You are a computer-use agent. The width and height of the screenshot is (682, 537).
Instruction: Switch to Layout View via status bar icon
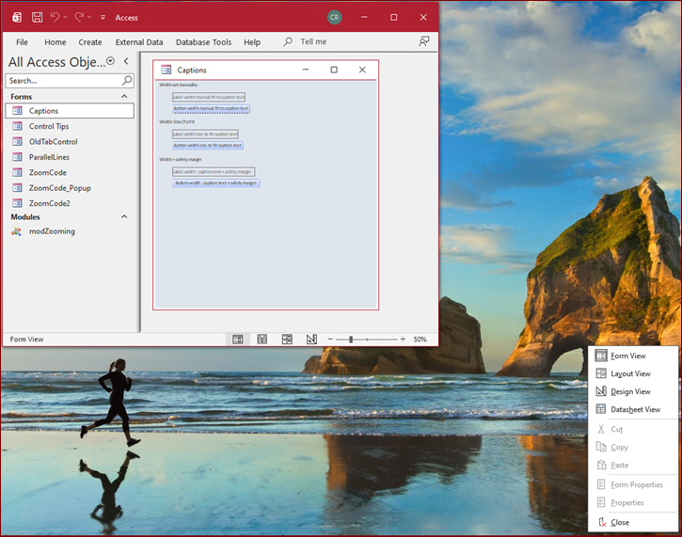coord(287,340)
